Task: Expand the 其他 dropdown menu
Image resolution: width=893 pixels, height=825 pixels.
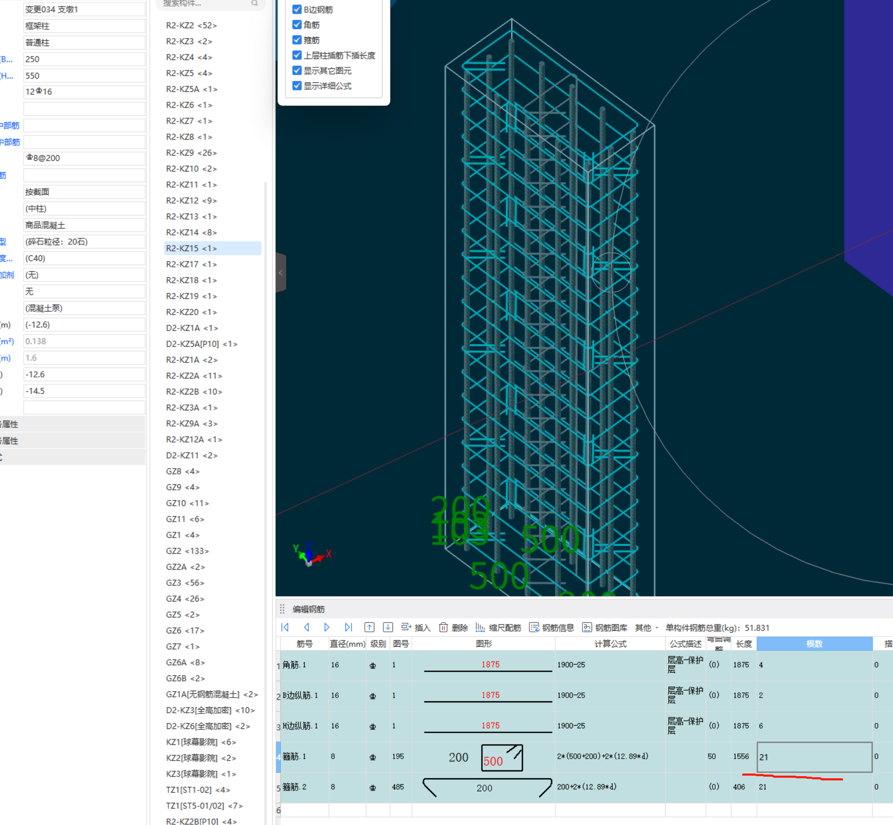Action: click(x=647, y=628)
